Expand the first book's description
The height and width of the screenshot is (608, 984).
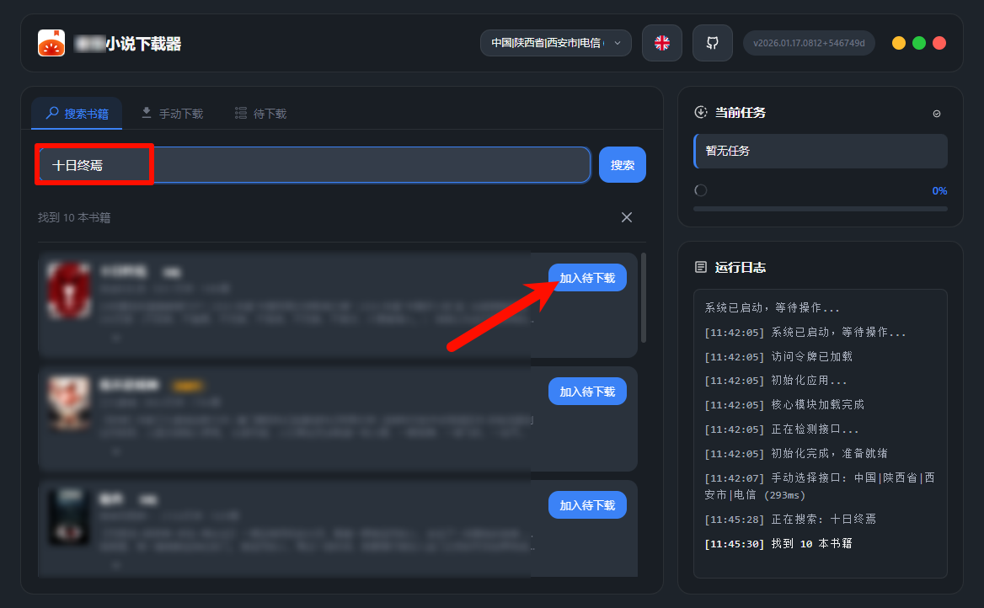click(x=115, y=337)
